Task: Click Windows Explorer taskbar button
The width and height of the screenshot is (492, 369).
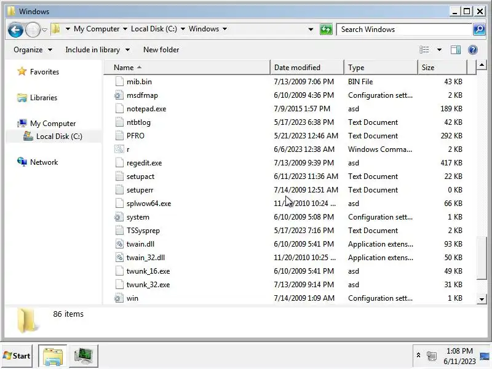Action: 53,356
